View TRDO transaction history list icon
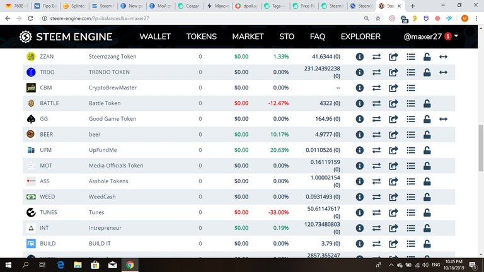The width and height of the screenshot is (484, 272). click(x=410, y=72)
